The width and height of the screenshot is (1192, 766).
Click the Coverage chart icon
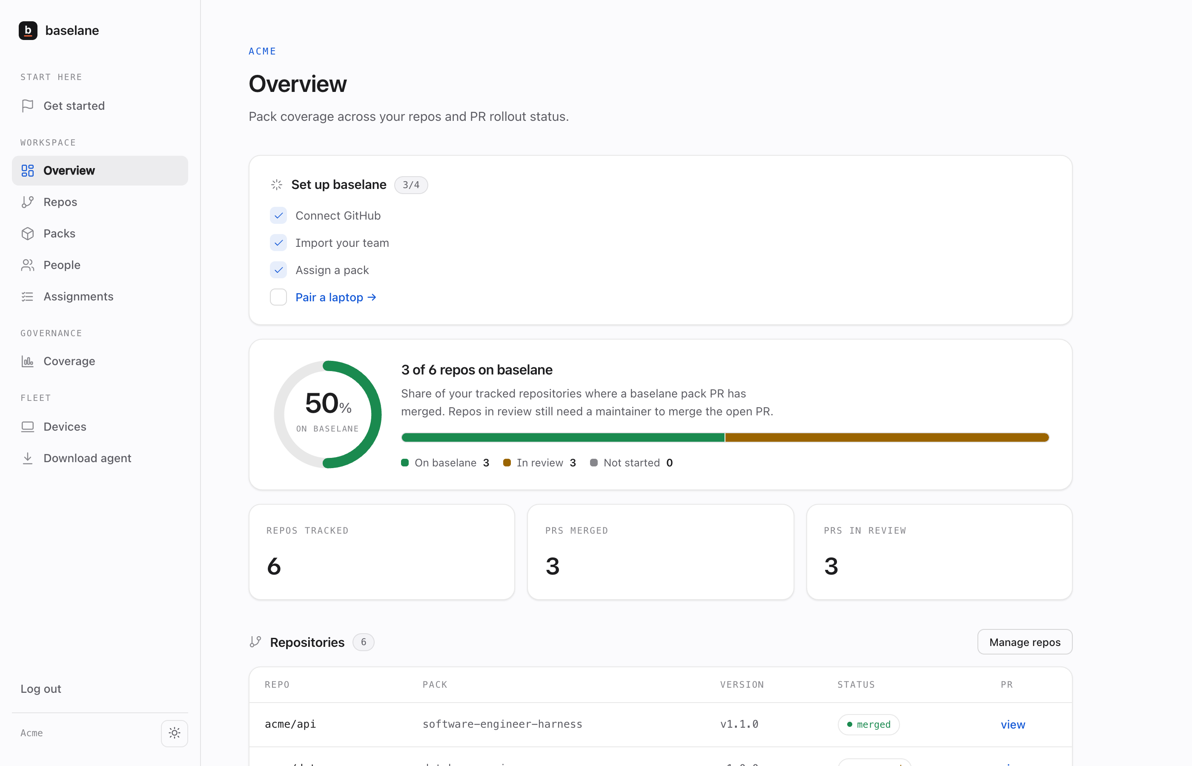[28, 361]
